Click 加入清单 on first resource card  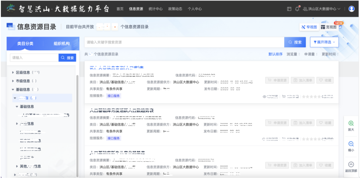[x=303, y=80]
